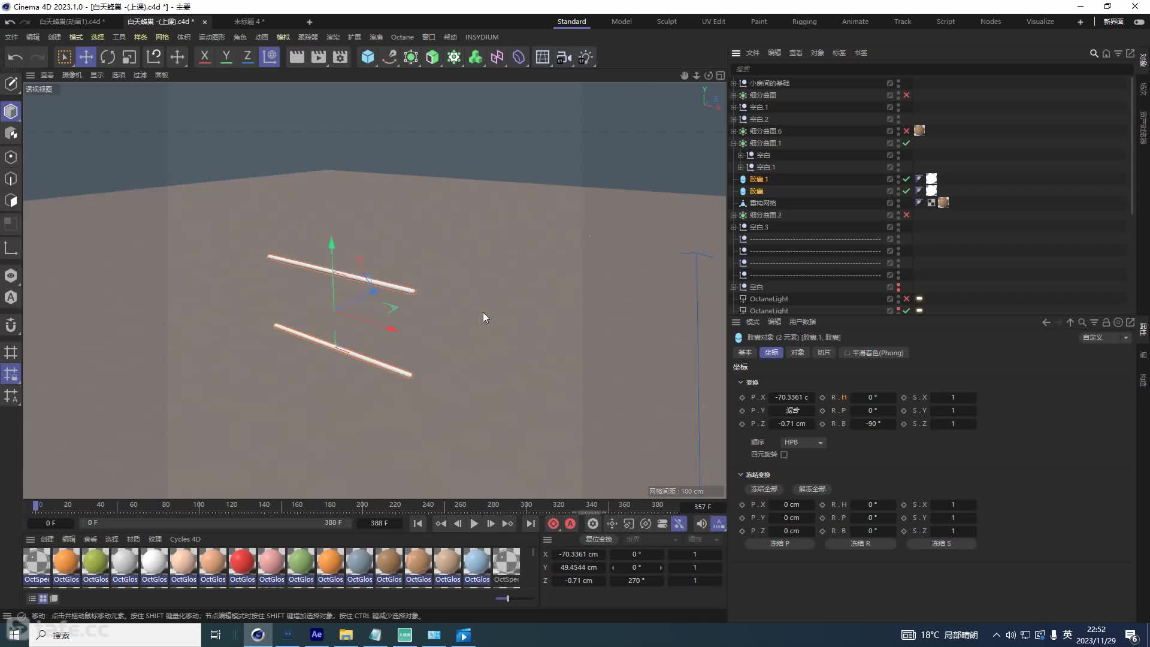
Task: Switch to the Sculpt layout tab
Action: point(666,22)
